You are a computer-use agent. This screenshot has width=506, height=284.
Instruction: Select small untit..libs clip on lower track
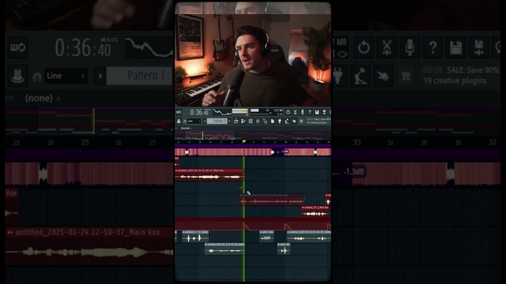(284, 248)
